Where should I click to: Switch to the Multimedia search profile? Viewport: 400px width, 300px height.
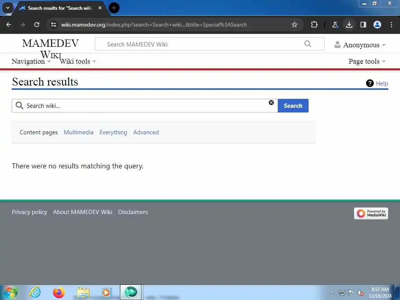(x=79, y=132)
